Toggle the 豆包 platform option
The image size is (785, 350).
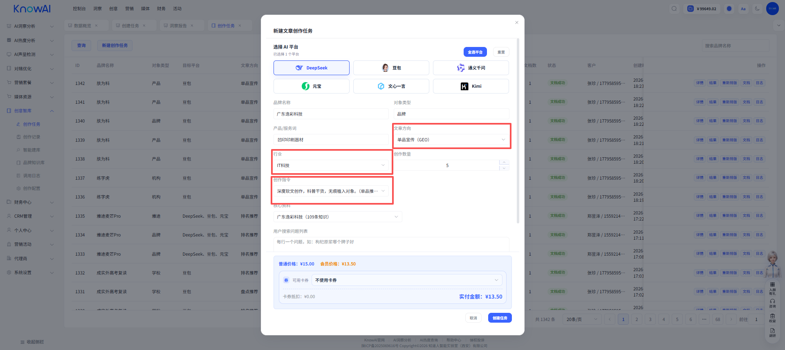[391, 68]
